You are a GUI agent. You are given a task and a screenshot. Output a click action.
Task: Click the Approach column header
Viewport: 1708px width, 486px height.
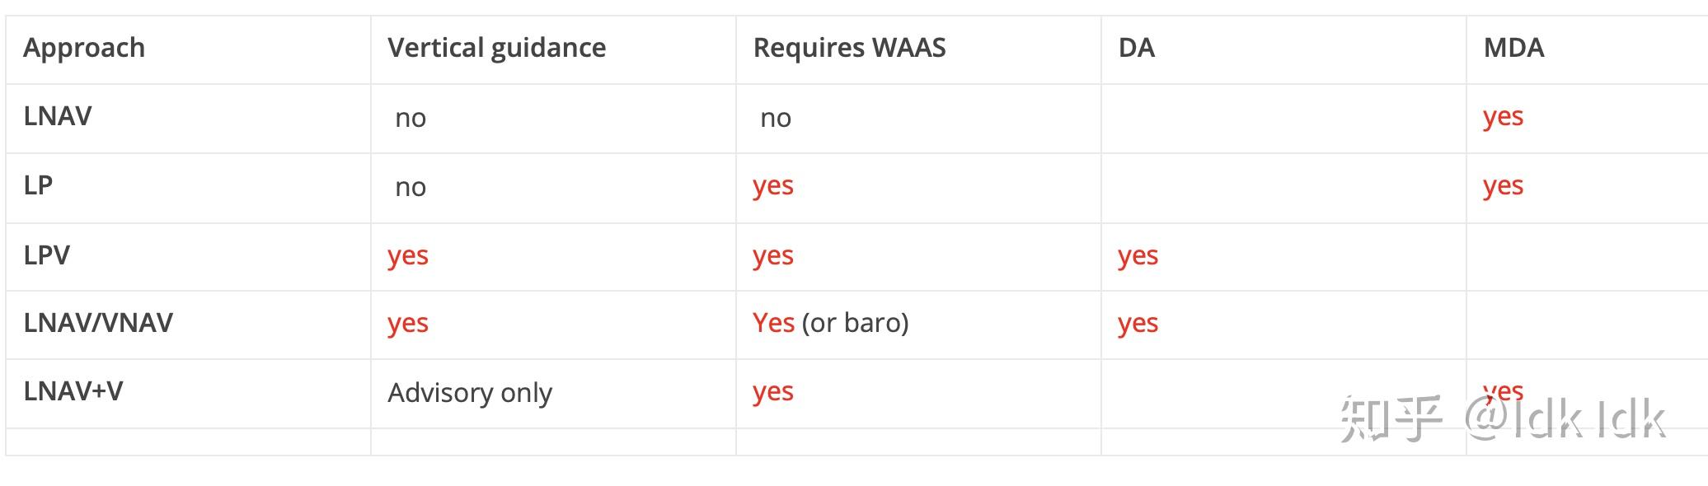click(84, 49)
